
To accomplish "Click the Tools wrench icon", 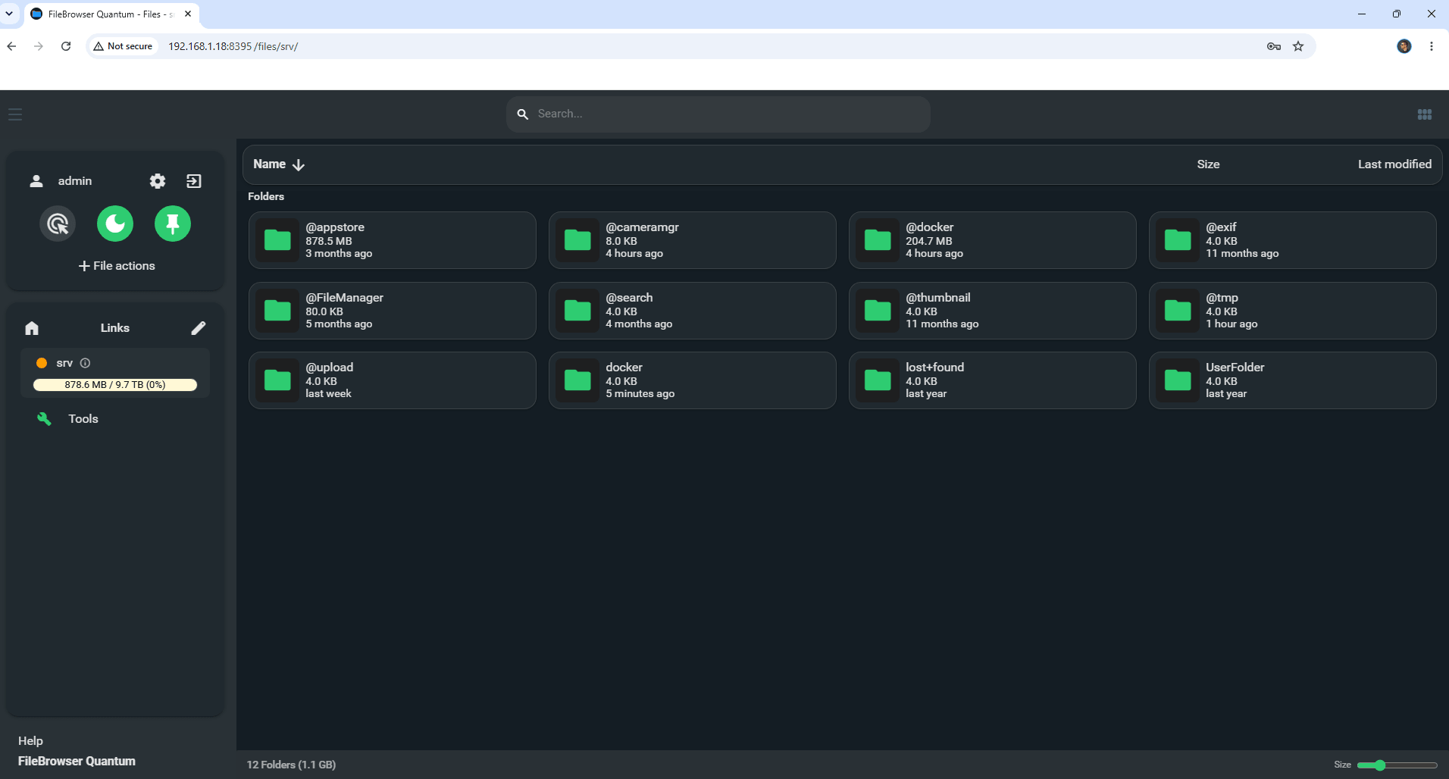I will 45,419.
